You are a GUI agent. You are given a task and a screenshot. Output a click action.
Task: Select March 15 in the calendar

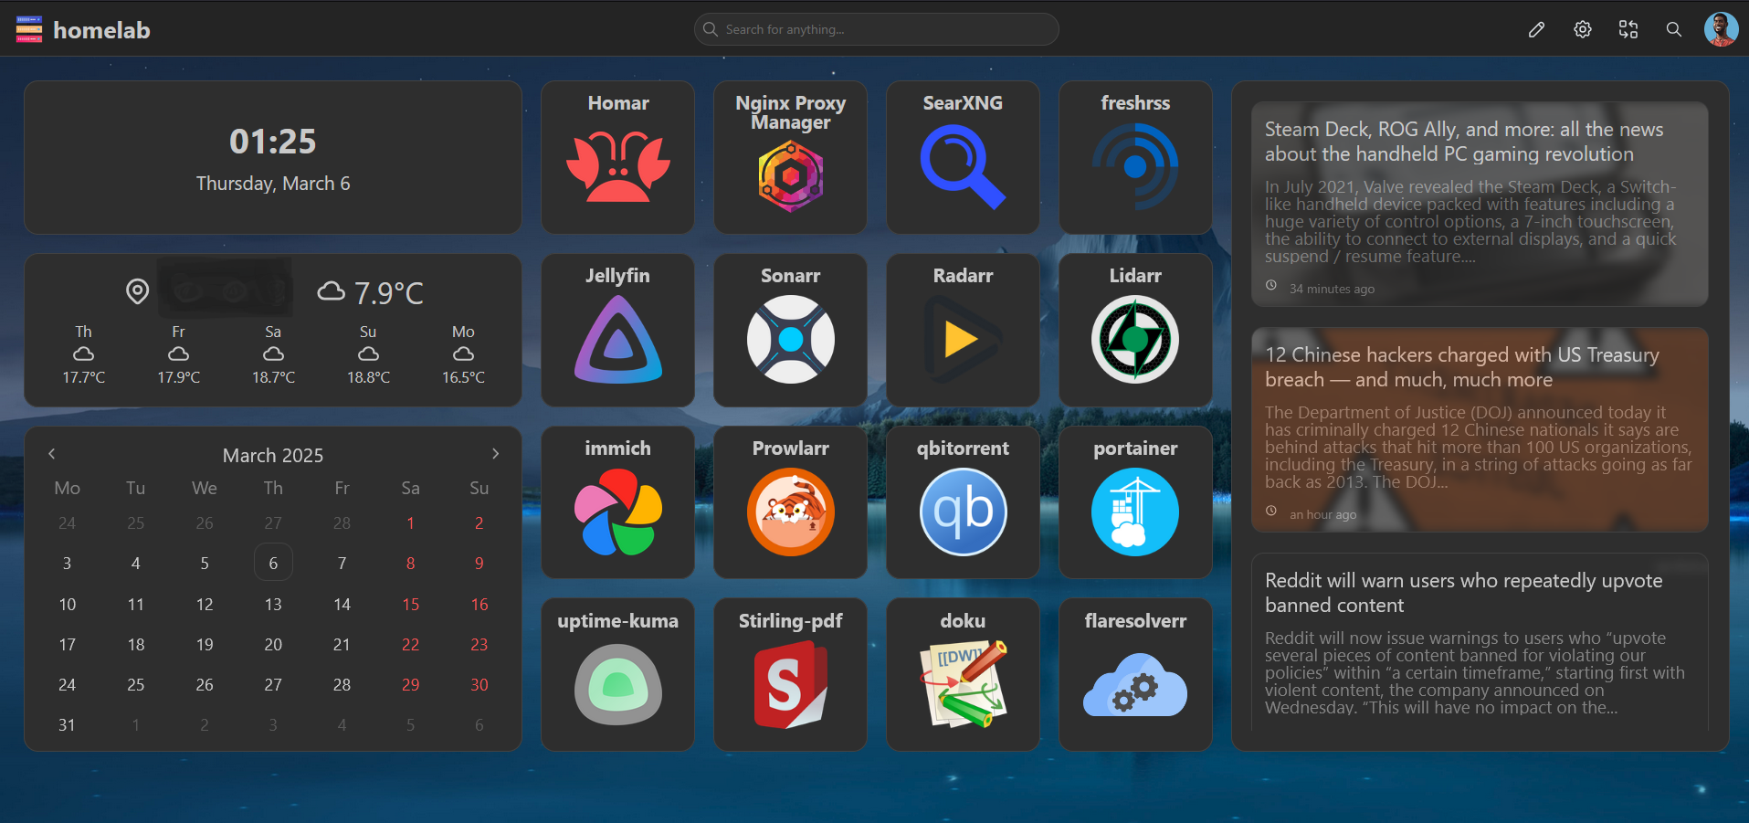coord(410,604)
